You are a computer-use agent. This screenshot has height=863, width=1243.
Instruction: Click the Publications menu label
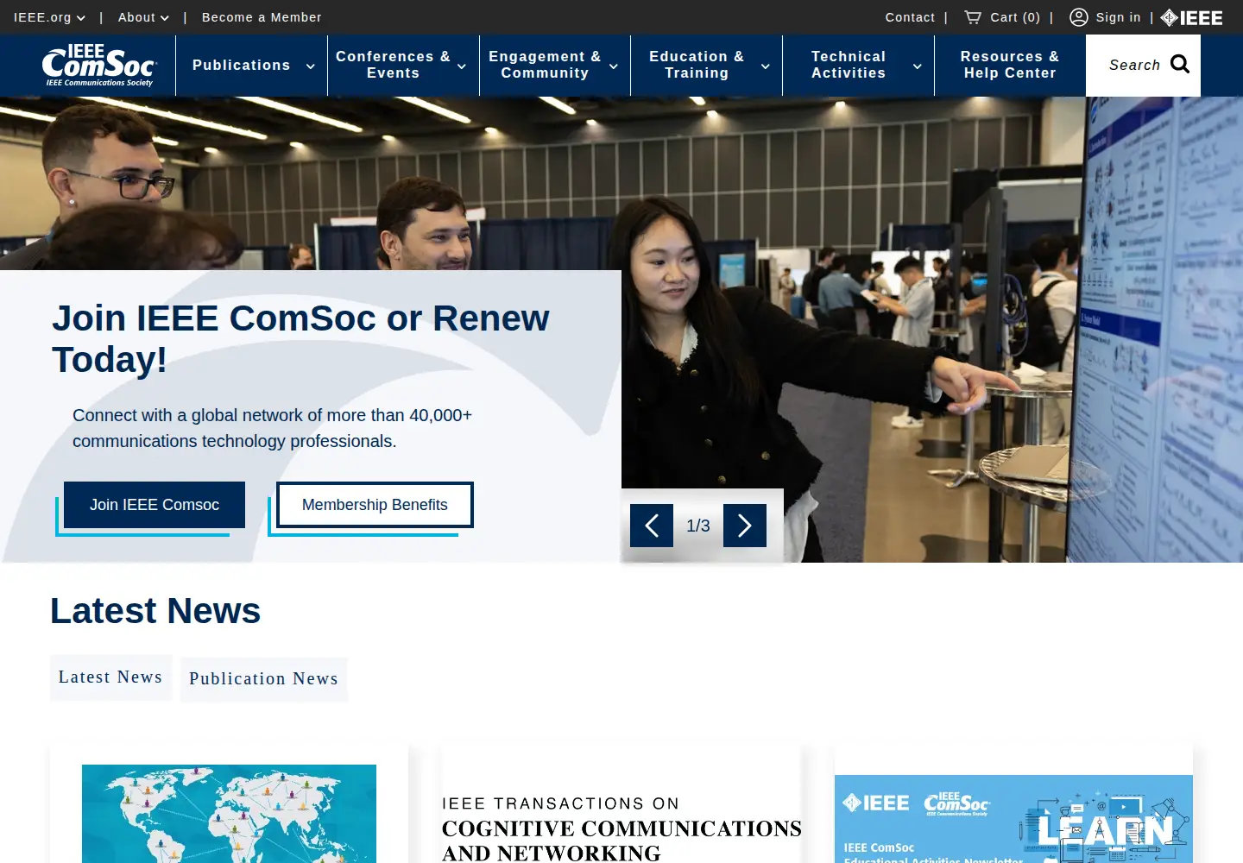(x=242, y=66)
